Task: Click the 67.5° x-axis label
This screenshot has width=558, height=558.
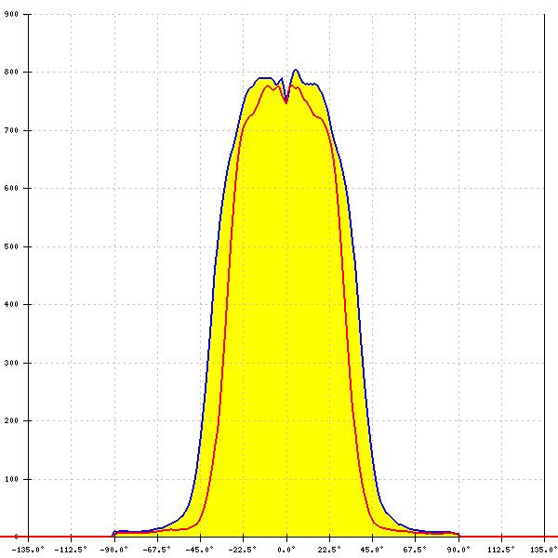Action: 415,550
